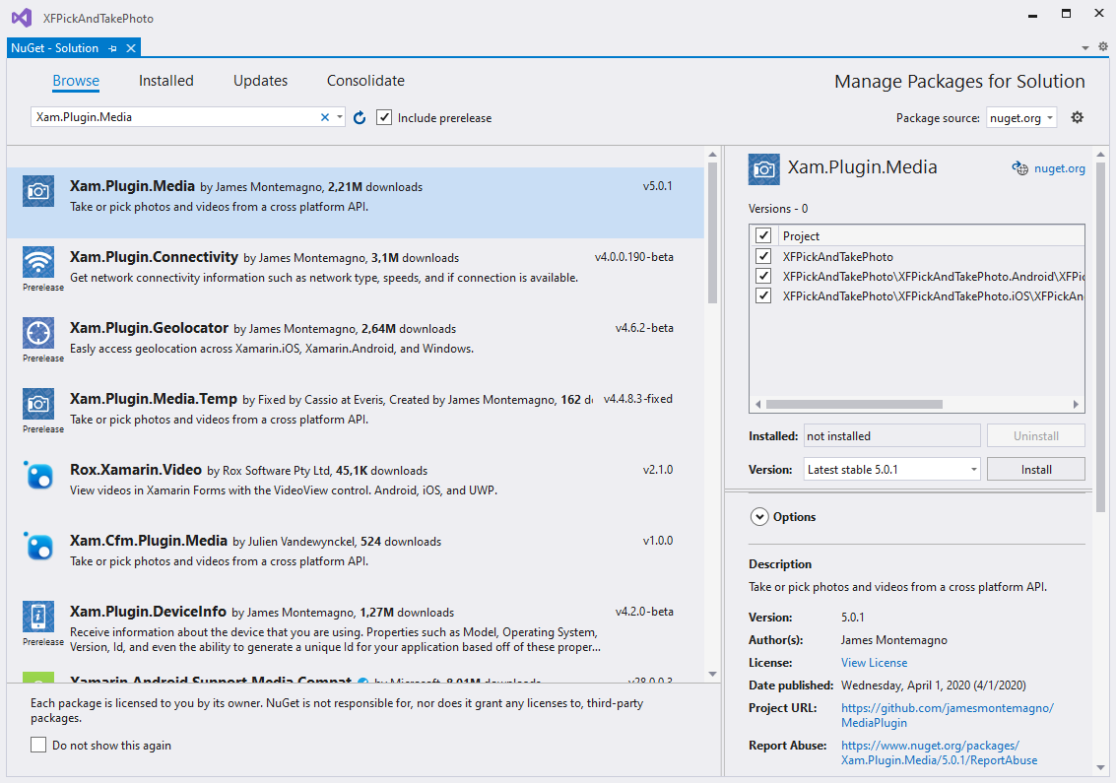The image size is (1116, 783).
Task: Open the View License link
Action: (874, 663)
